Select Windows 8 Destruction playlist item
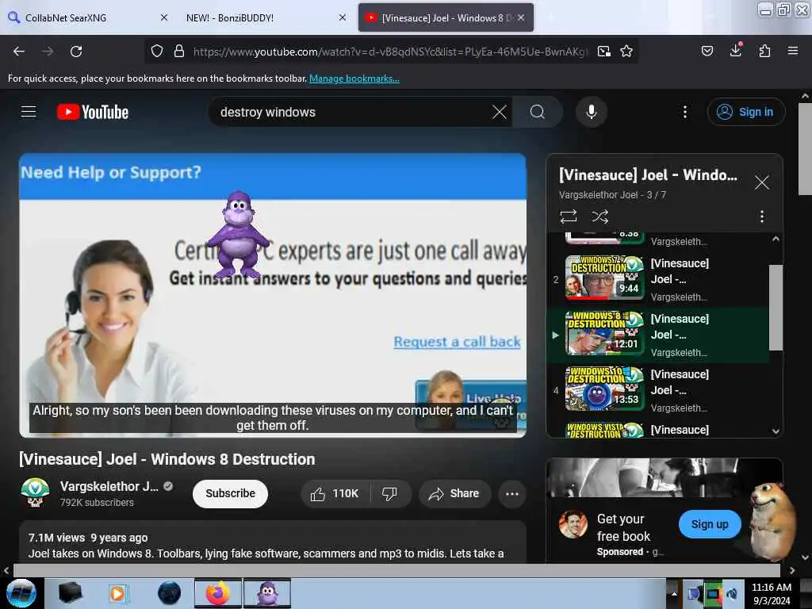 coord(657,335)
